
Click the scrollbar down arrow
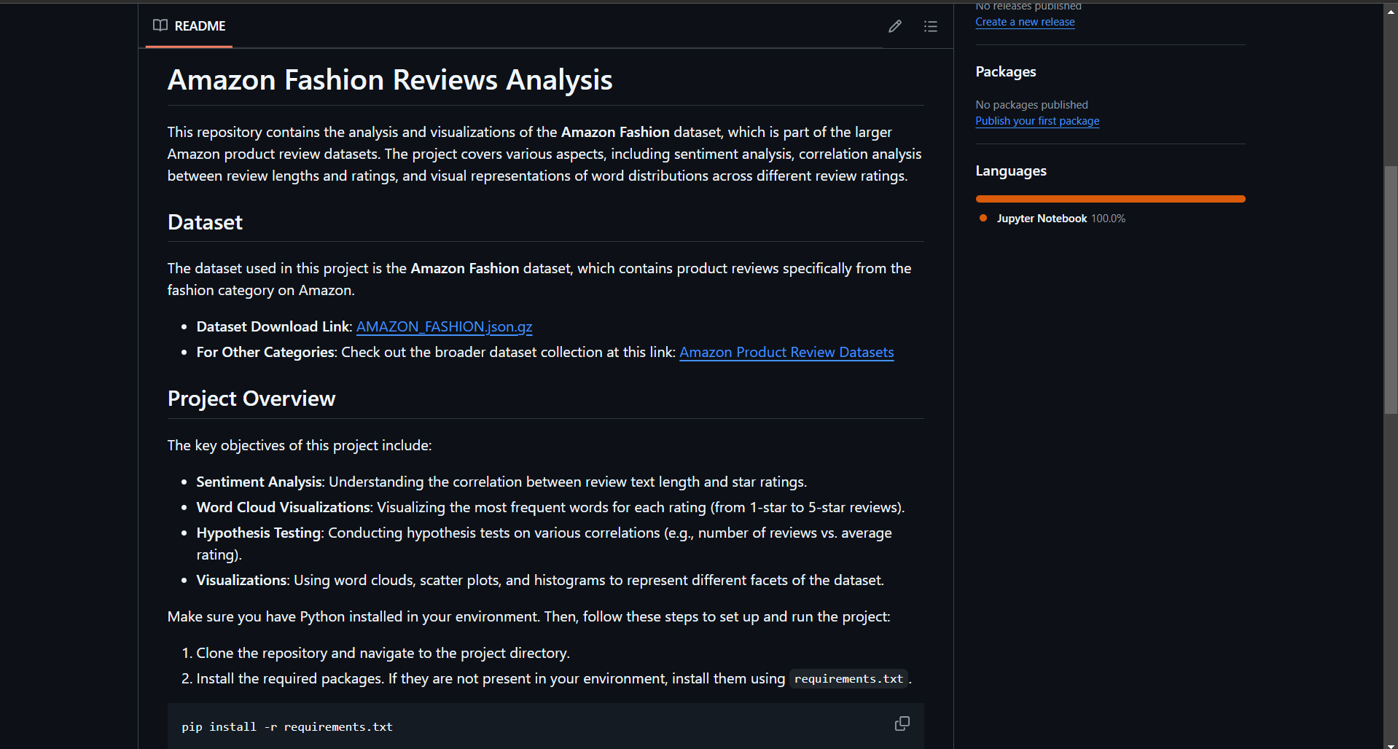click(x=1391, y=744)
